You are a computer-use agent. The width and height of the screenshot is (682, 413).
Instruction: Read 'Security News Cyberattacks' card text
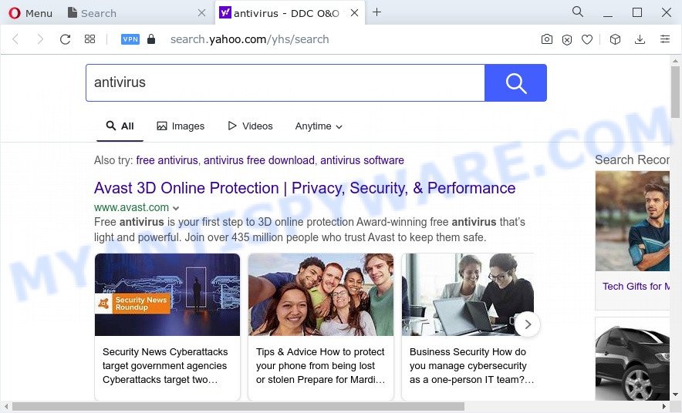[165, 366]
